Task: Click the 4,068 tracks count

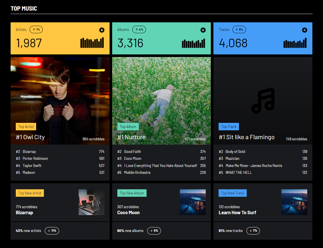Action: [233, 43]
